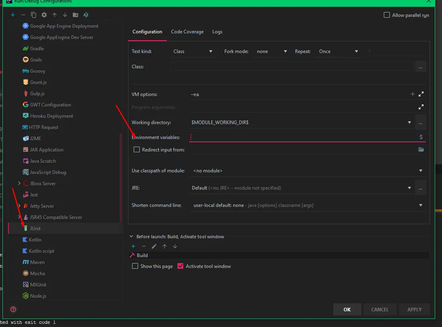Click the redirect input folder browse icon

click(421, 150)
